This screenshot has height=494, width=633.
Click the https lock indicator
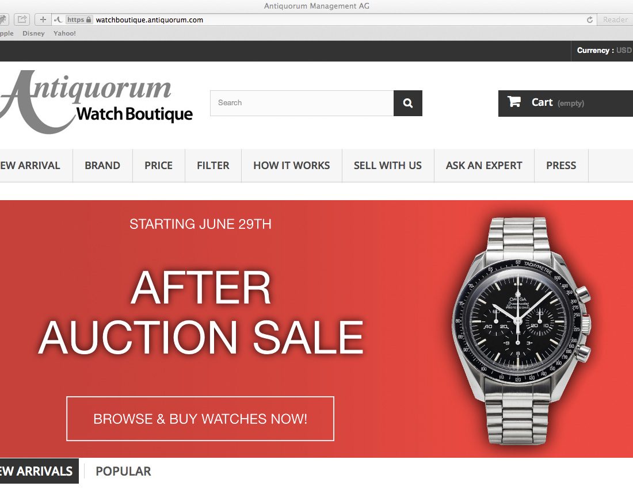point(79,20)
